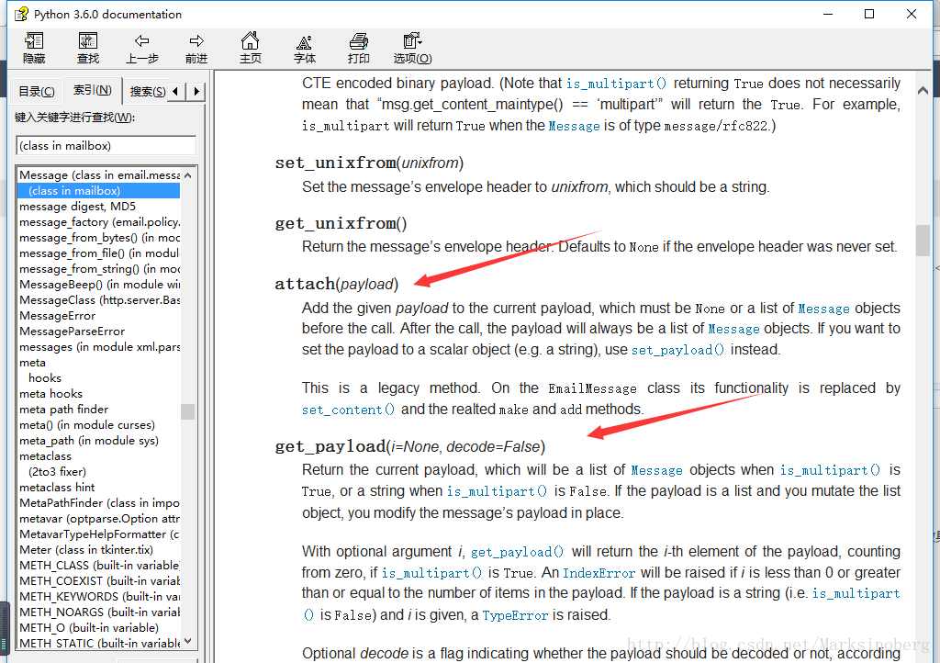Click the keyword search input field
The width and height of the screenshot is (940, 663).
click(106, 146)
